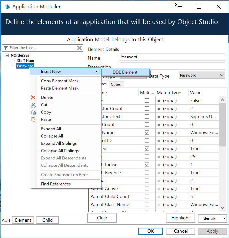
Task: Click the scissors Cut icon
Action: click(33, 105)
